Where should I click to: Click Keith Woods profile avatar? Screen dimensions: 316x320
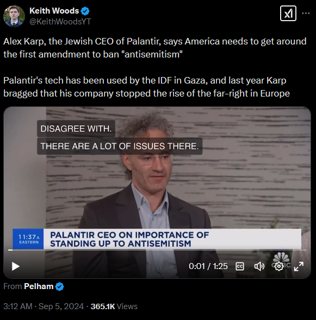click(14, 16)
